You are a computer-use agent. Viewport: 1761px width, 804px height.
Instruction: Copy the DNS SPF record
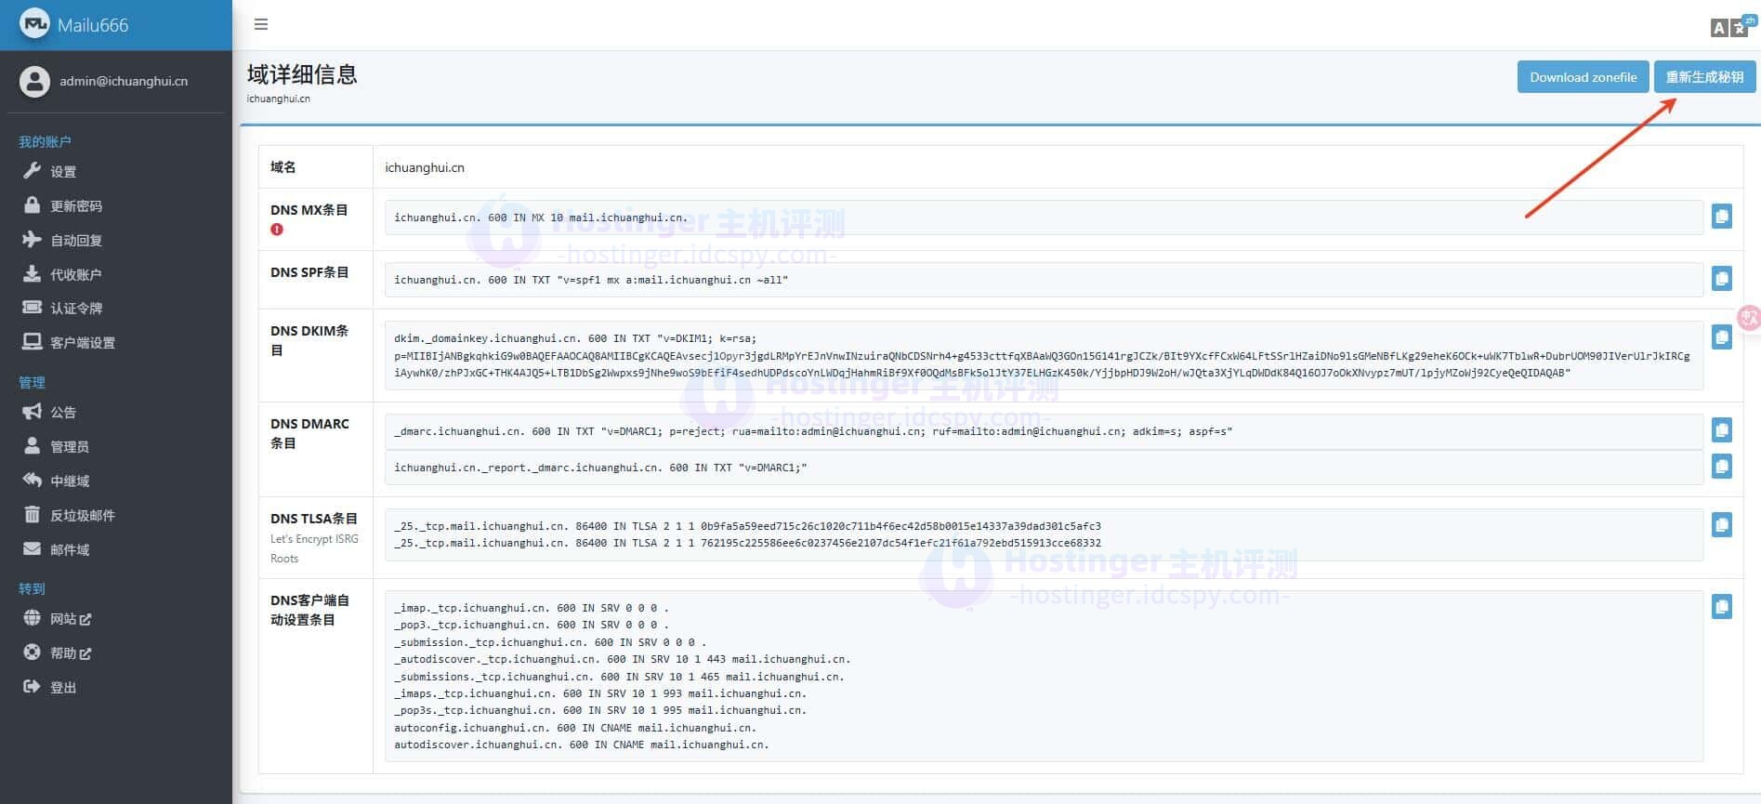(x=1721, y=278)
